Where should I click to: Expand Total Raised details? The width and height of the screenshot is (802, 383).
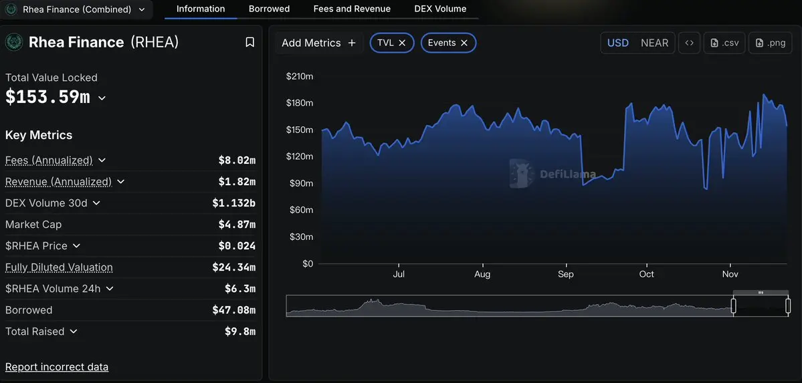point(73,332)
